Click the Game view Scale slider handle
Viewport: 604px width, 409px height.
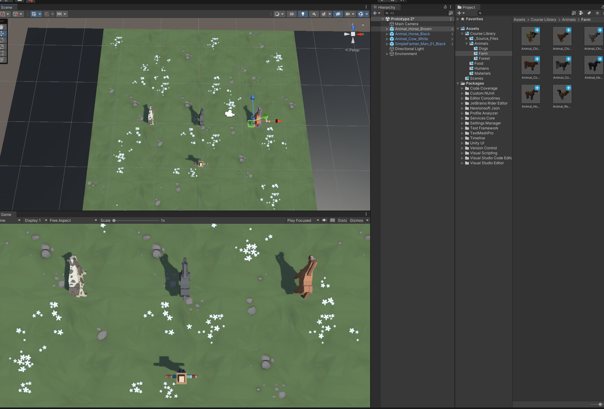[114, 220]
